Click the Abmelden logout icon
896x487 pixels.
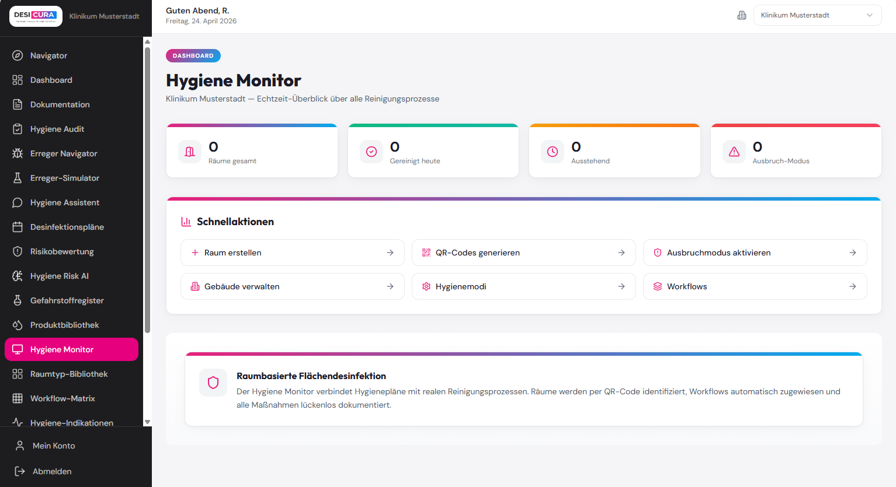click(20, 471)
